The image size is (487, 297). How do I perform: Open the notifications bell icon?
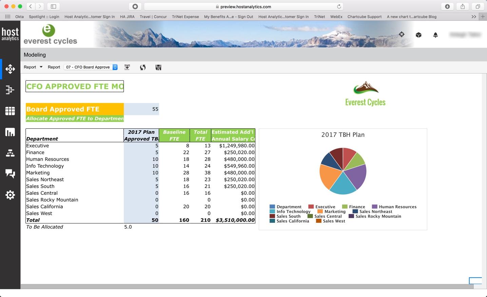click(x=435, y=35)
